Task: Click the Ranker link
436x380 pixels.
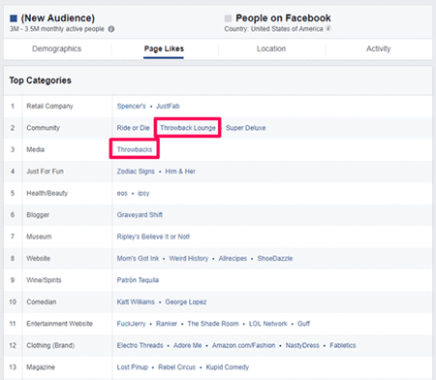Action: [167, 324]
